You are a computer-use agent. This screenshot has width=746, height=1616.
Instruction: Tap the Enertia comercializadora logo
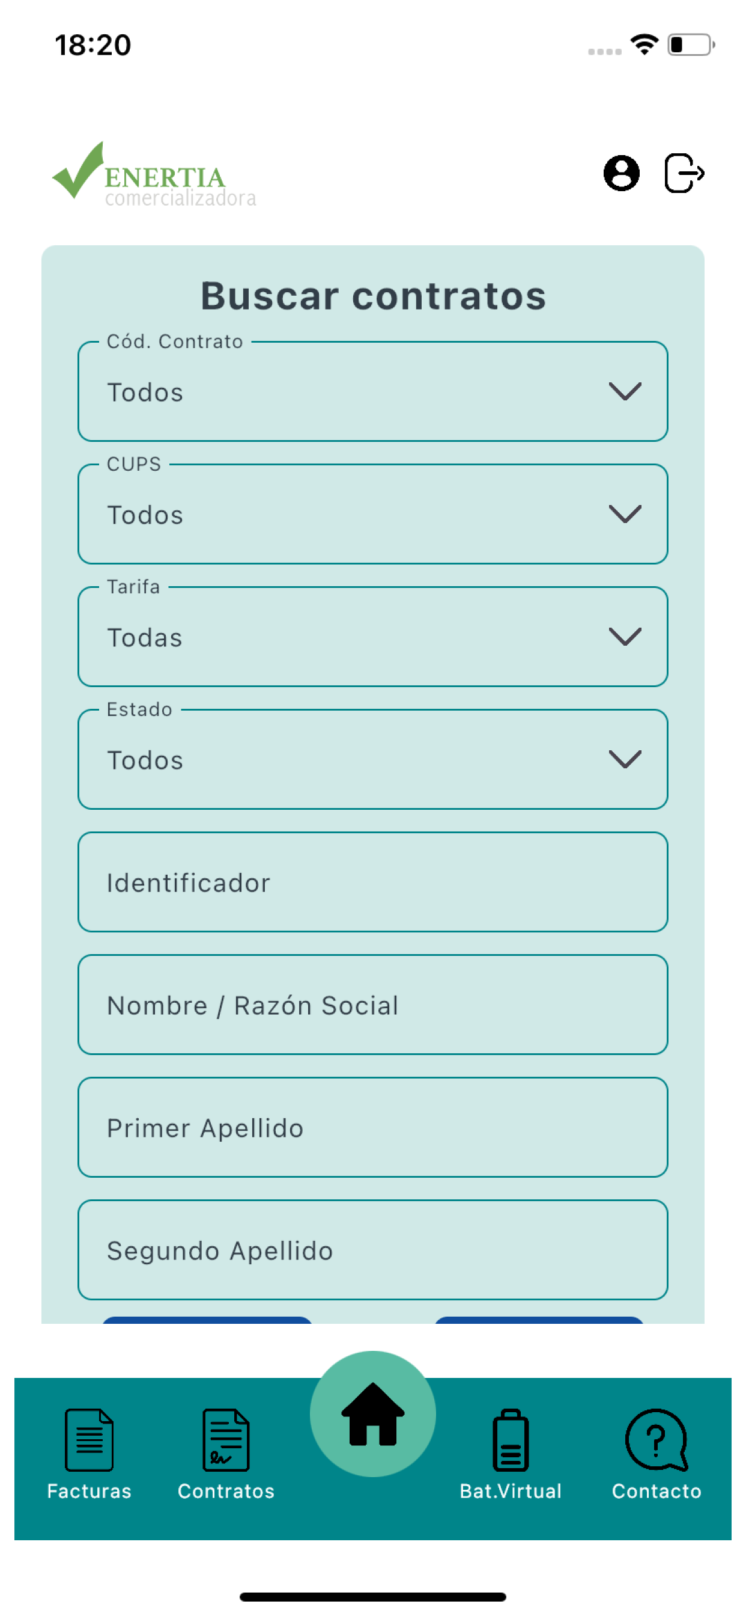pyautogui.click(x=154, y=174)
